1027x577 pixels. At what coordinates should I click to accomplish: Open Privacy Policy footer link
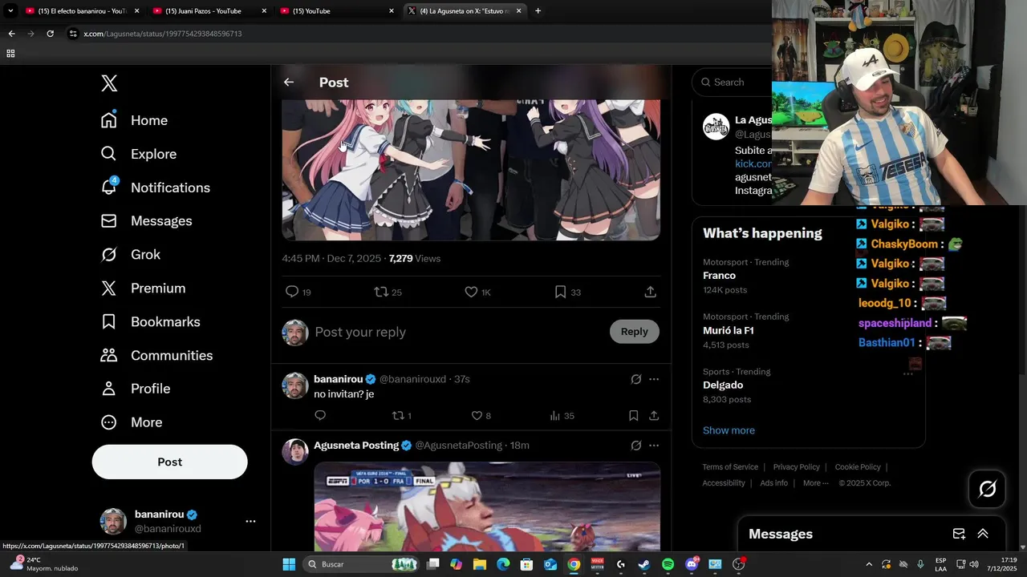point(797,467)
